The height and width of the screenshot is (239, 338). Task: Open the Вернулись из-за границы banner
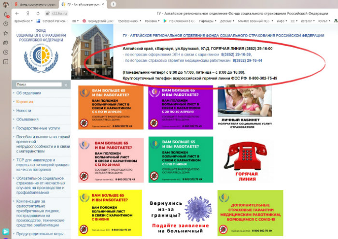point(181,214)
